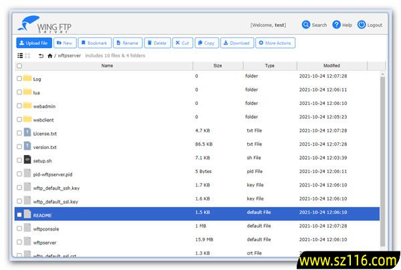Click the back arrow navigation icon
This screenshot has height=270, width=401.
tap(41, 55)
